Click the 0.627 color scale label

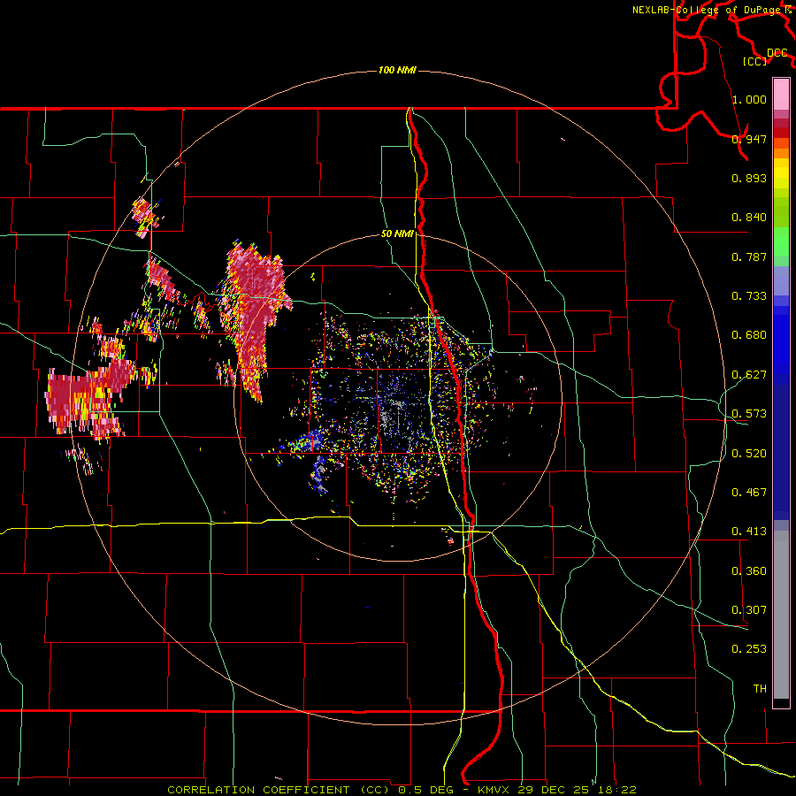[x=749, y=375]
